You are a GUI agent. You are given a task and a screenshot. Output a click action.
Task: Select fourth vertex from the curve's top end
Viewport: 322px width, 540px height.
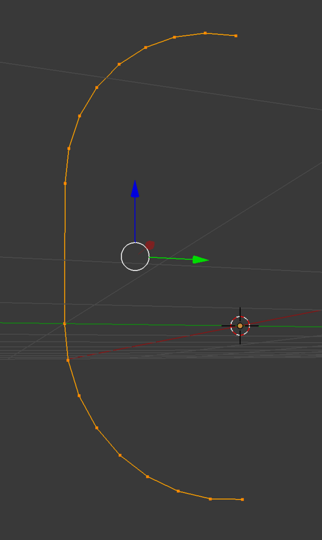pyautogui.click(x=145, y=47)
